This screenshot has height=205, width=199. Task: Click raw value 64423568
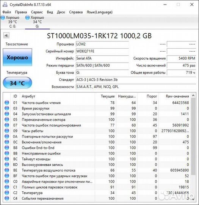(x=180, y=102)
